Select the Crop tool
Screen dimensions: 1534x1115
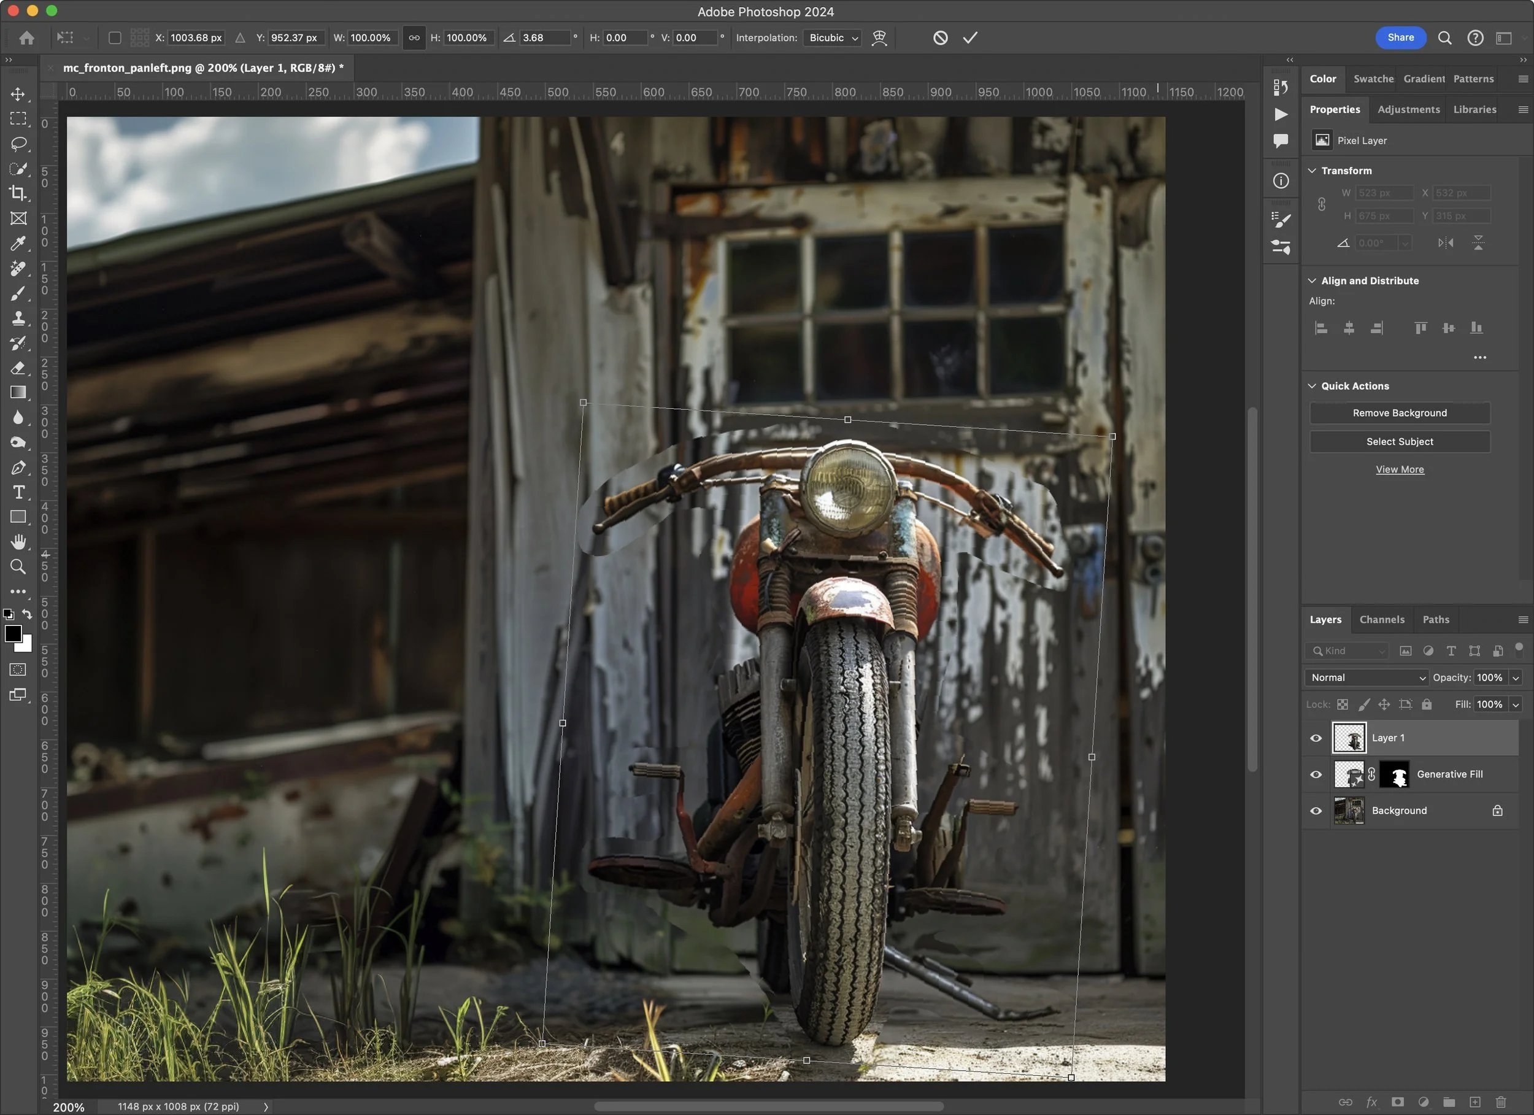click(x=18, y=193)
